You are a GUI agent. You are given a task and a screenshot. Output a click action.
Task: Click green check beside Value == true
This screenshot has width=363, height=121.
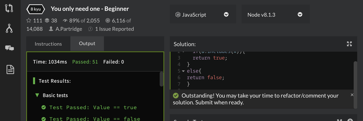click(44, 107)
